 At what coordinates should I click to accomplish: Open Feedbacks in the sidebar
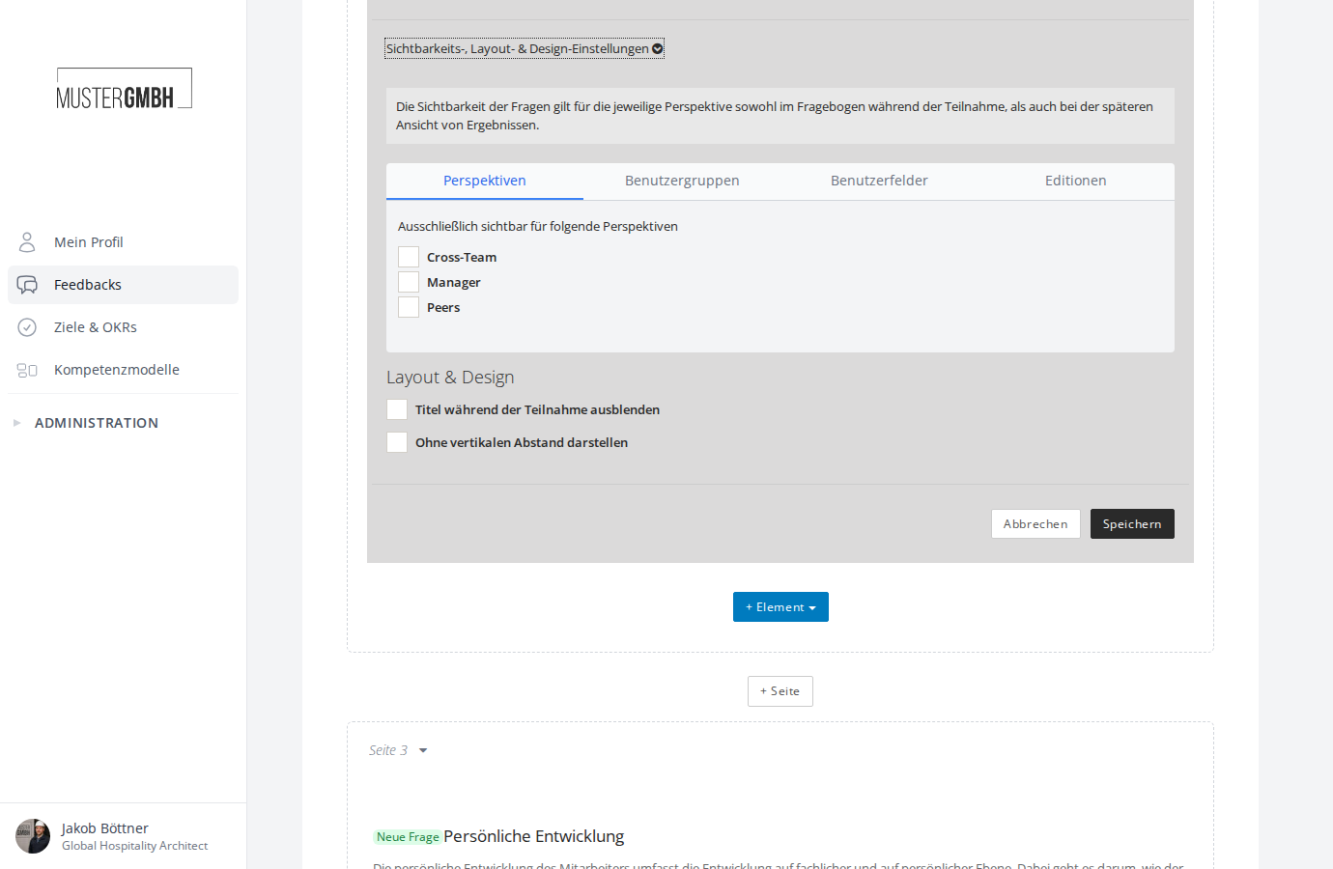123,285
